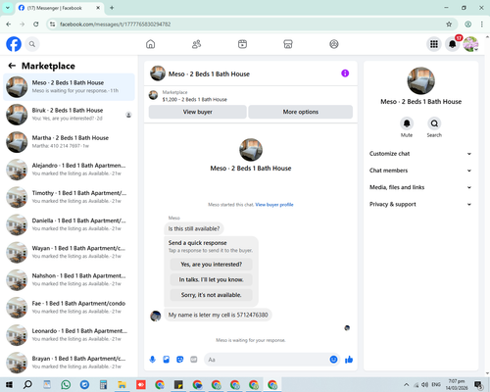This screenshot has height=392, width=490.
Task: Click taskbar search magnifier
Action: point(27,385)
